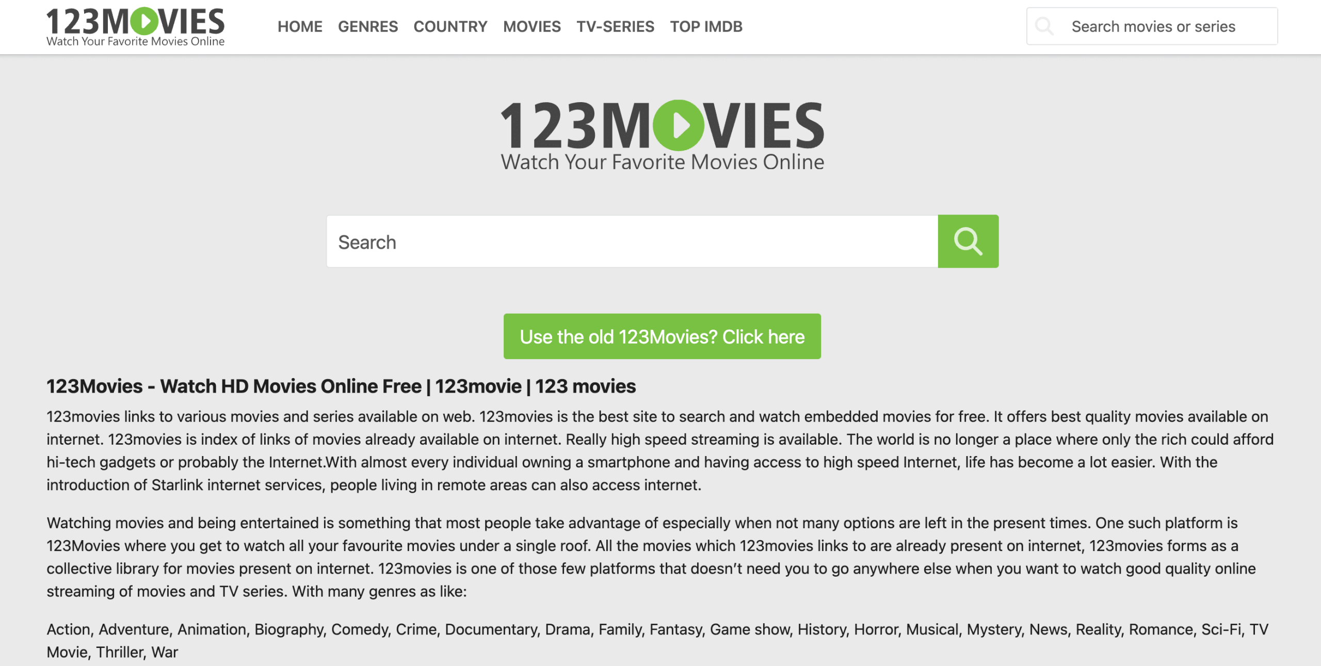Click the paragraph starting '123movies links to various'
The image size is (1321, 666).
pyautogui.click(x=660, y=451)
